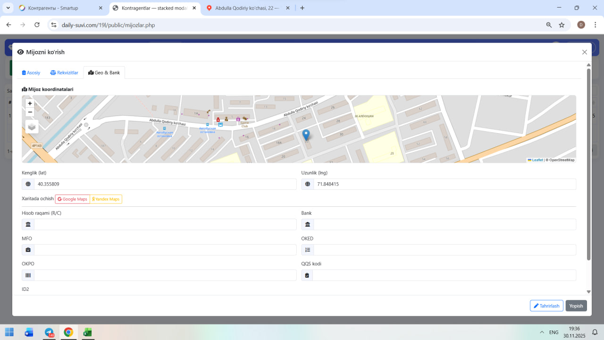This screenshot has width=604, height=340.
Task: Reload the current page
Action: pyautogui.click(x=37, y=25)
